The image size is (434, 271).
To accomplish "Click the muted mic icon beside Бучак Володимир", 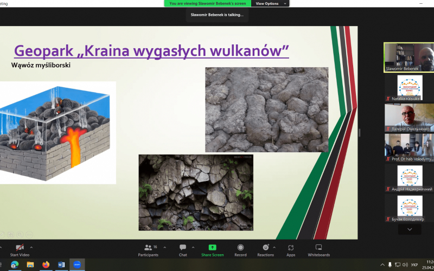I will pos(388,220).
